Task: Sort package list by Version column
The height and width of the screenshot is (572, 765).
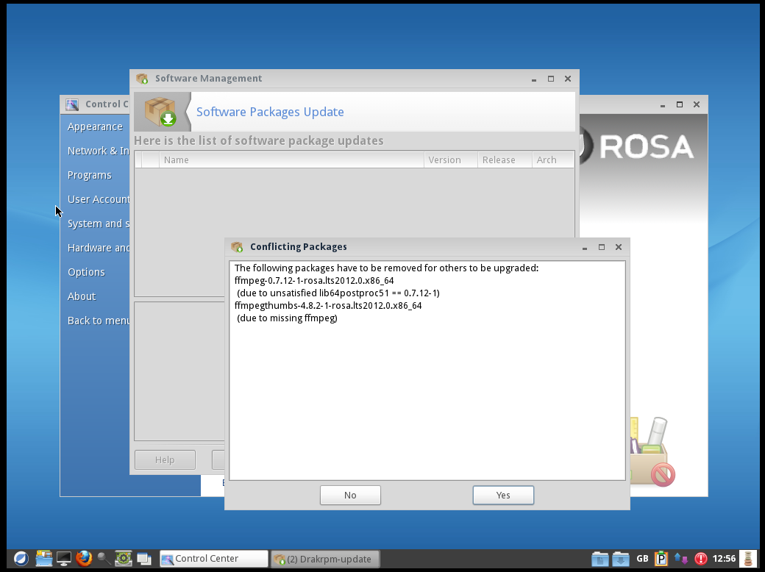Action: click(451, 160)
